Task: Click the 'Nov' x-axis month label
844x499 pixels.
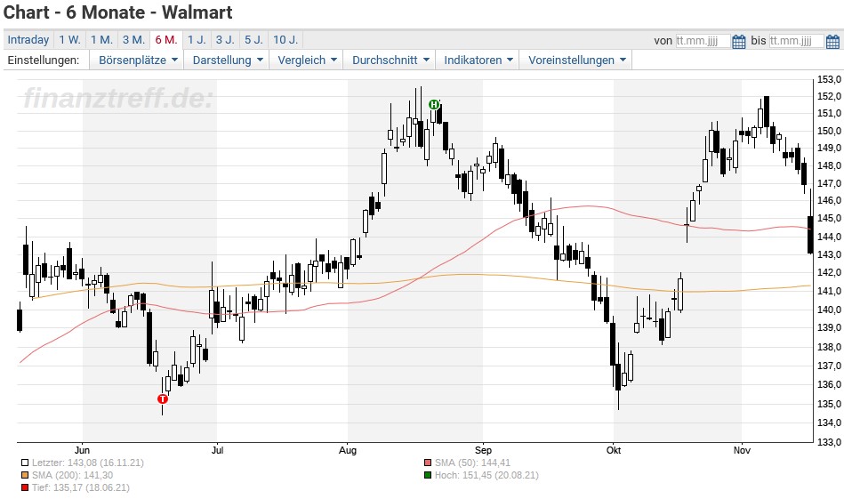Action: [742, 450]
